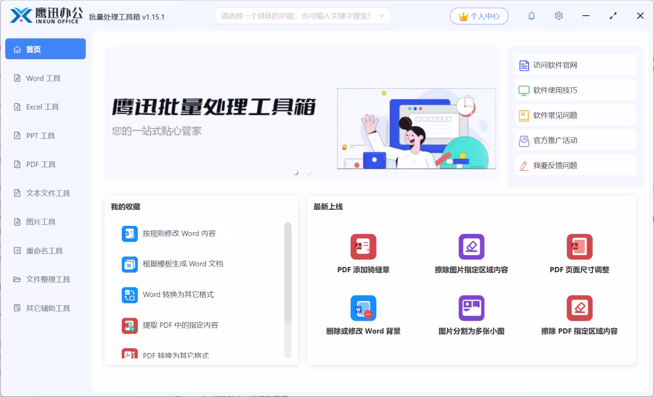Expand the function search dropdown arrow

[382, 16]
